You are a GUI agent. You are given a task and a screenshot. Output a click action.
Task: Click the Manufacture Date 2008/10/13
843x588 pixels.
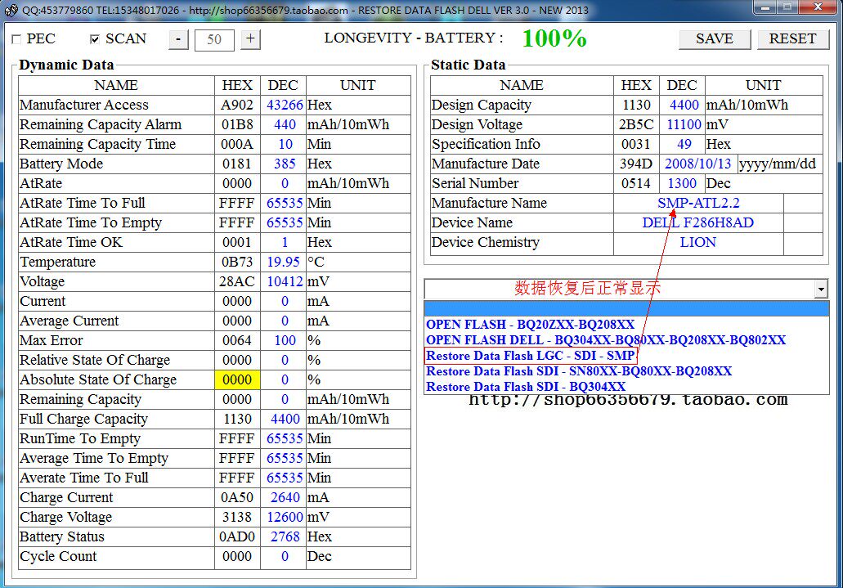click(x=698, y=164)
